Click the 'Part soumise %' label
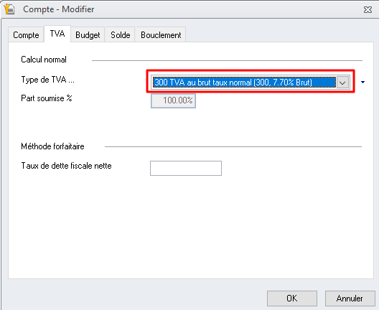Viewport: 379px width, 310px height. pos(47,98)
